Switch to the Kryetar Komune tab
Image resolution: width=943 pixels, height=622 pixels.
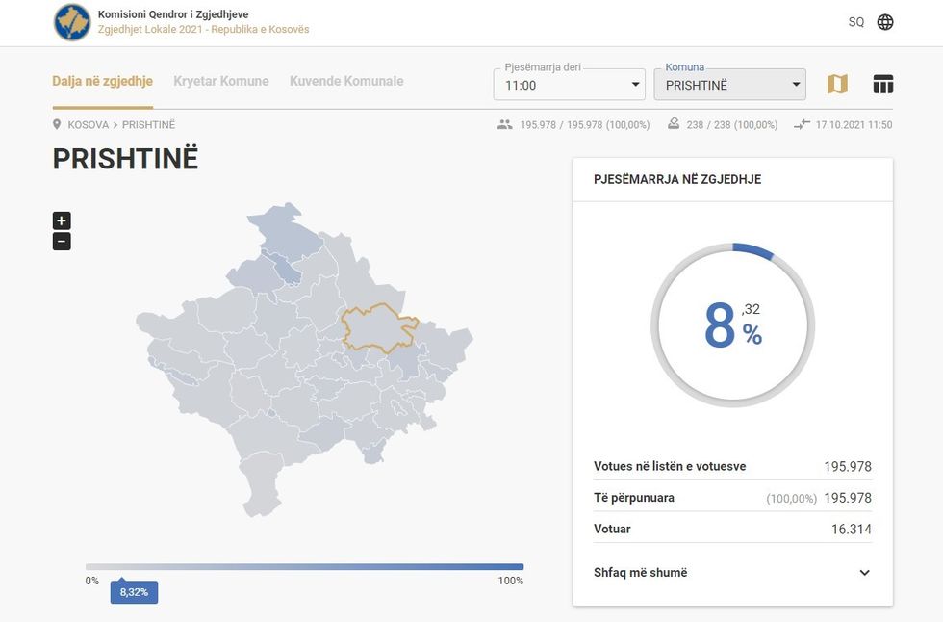pos(220,81)
